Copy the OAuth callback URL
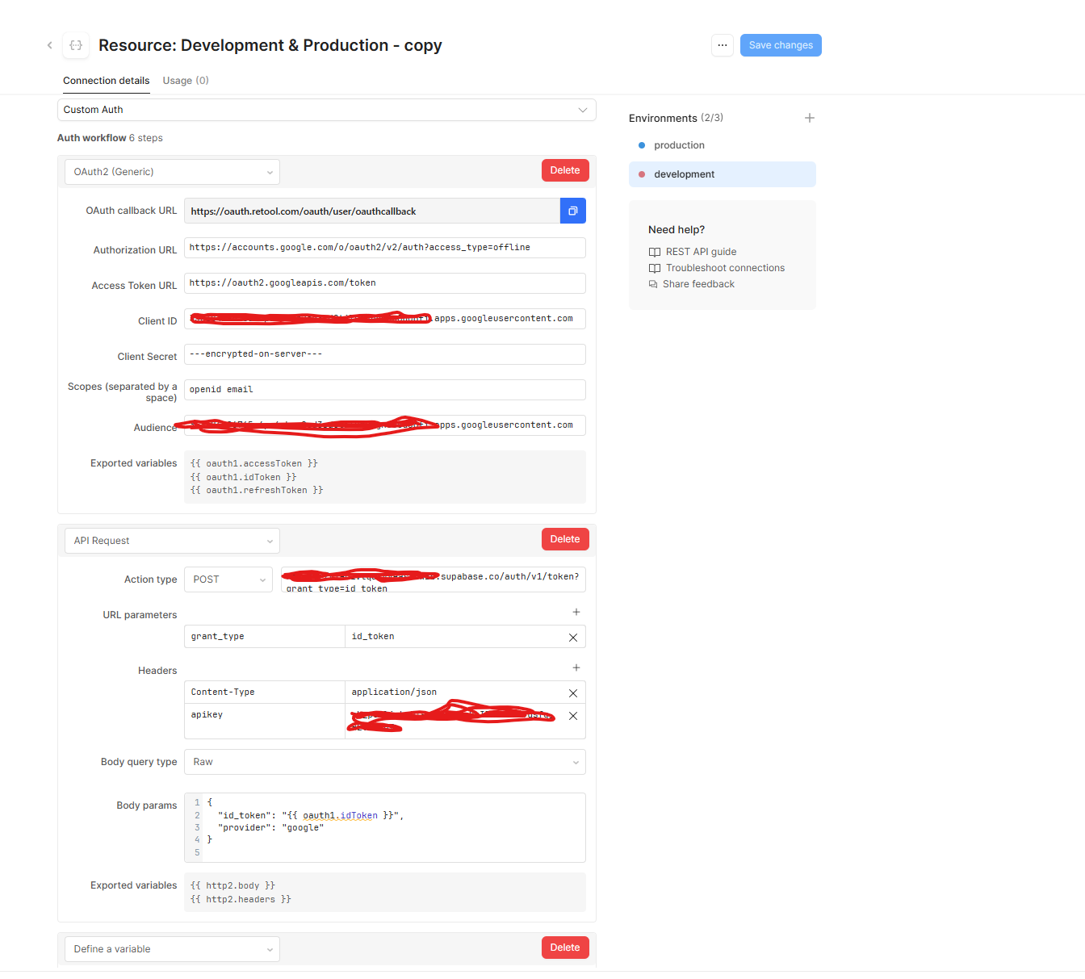 572,211
